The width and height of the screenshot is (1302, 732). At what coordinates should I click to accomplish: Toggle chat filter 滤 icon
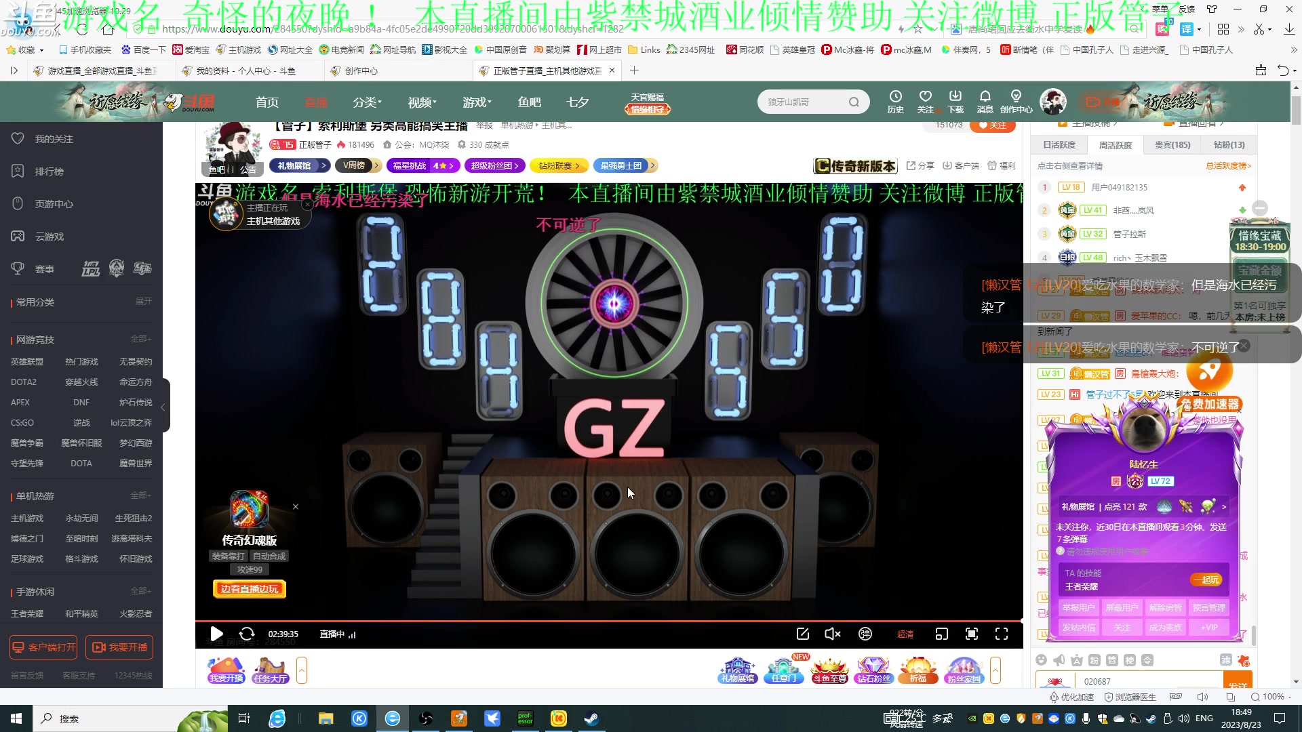pyautogui.click(x=1226, y=659)
